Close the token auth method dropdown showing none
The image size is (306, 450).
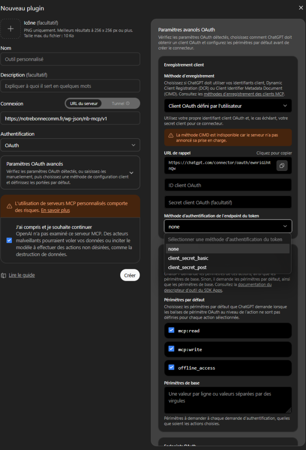coord(228,226)
